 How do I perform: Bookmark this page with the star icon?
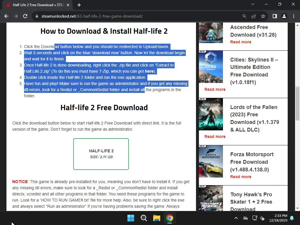click(x=263, y=16)
